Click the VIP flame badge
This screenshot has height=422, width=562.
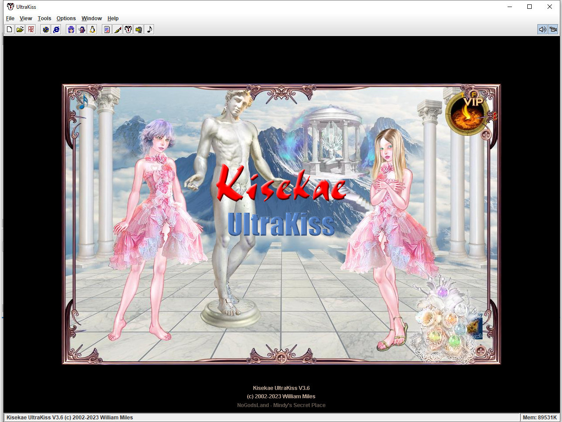(467, 113)
